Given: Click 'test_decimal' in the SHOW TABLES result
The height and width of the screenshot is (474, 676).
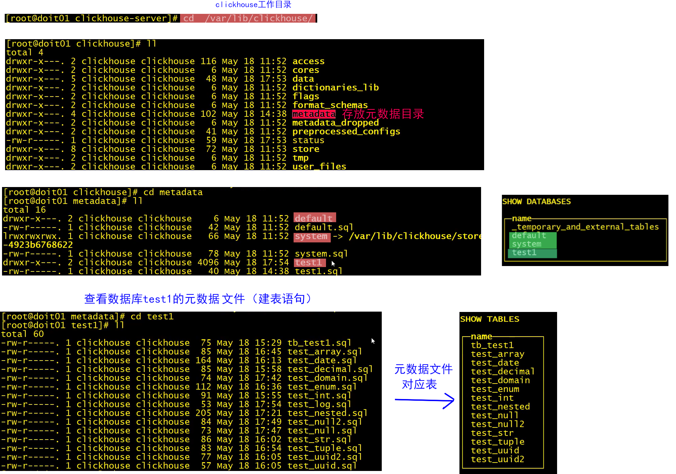Looking at the screenshot, I should [503, 371].
